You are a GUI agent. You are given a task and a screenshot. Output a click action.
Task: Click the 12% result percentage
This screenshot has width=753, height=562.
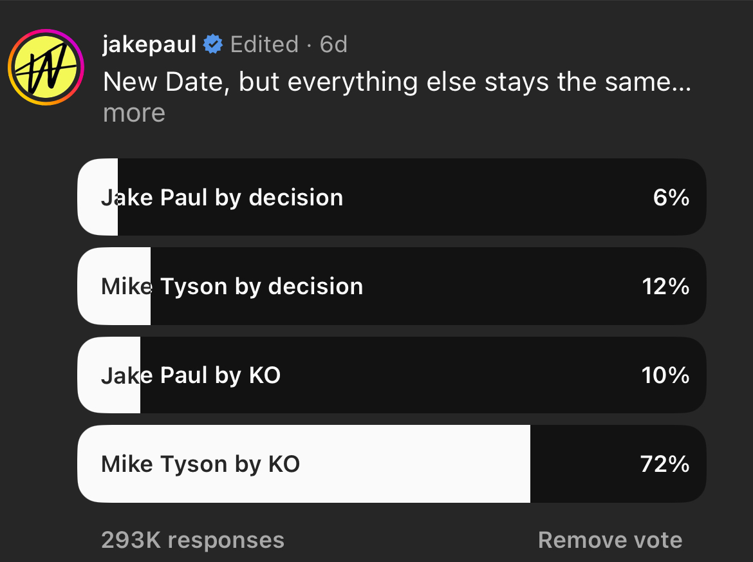tap(665, 286)
